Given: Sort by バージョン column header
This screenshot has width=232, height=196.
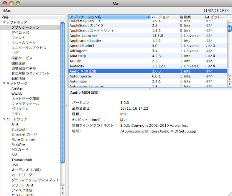Looking at the screenshot, I should [165, 17].
